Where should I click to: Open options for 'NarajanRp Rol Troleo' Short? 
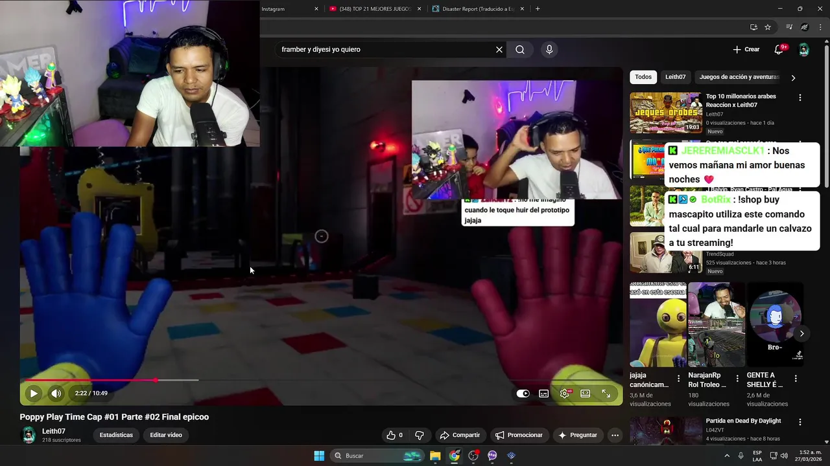(737, 379)
